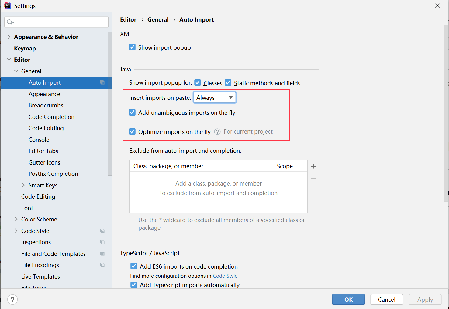Open the Breadcrumbs settings page
This screenshot has height=309, width=449.
[x=46, y=105]
